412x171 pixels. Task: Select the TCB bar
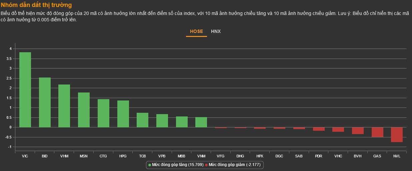pos(142,120)
